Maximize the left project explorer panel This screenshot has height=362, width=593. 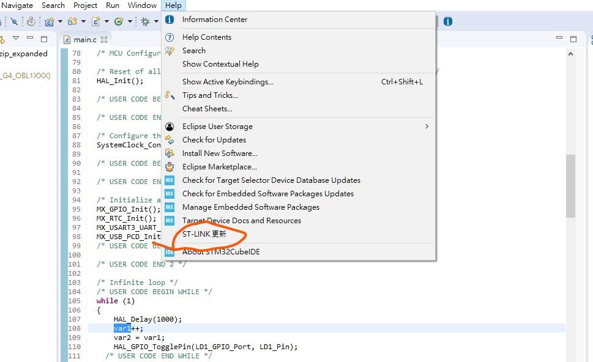44,39
